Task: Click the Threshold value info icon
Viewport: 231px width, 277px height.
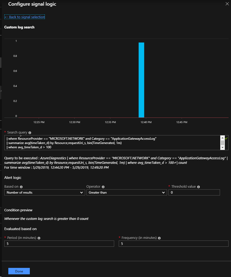Action: click(x=198, y=187)
